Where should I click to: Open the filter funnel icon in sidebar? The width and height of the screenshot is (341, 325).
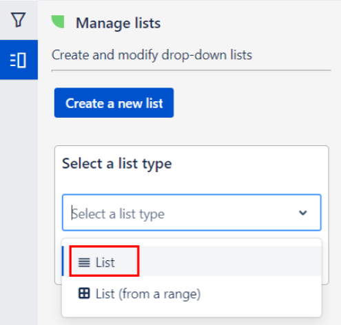click(18, 20)
